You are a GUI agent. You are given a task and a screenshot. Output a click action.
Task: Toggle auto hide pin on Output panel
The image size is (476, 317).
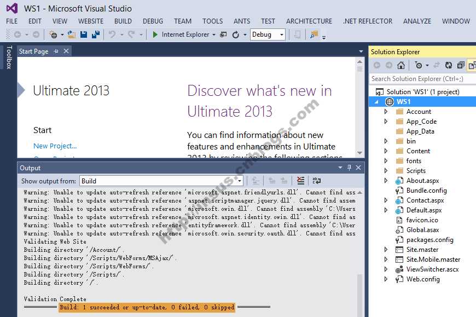pyautogui.click(x=349, y=168)
